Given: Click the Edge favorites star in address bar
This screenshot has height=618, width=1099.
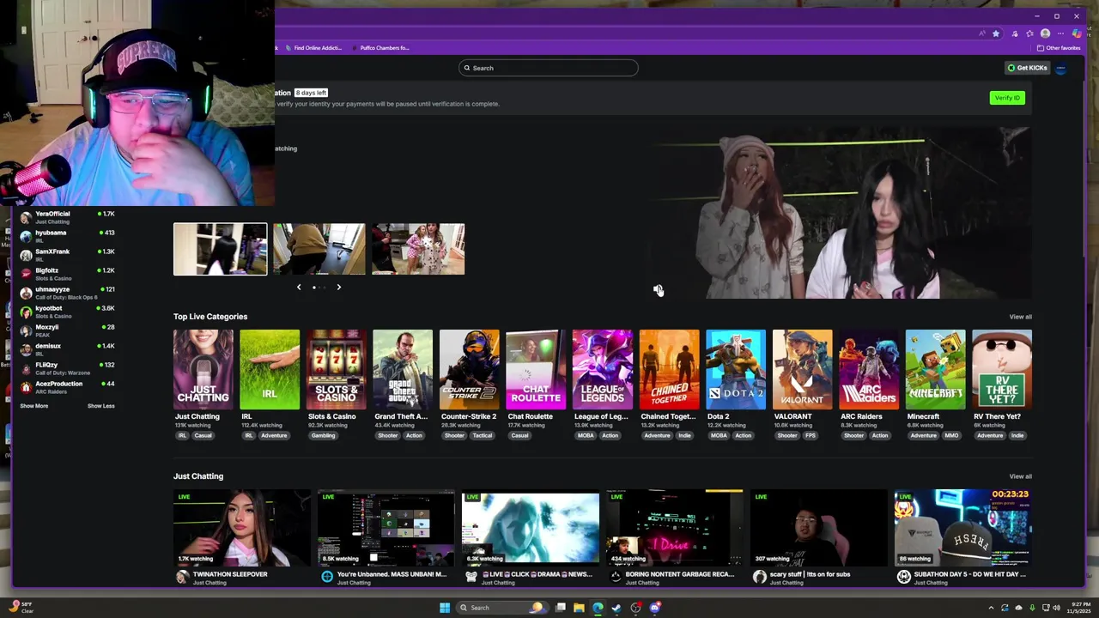Looking at the screenshot, I should click(x=996, y=33).
